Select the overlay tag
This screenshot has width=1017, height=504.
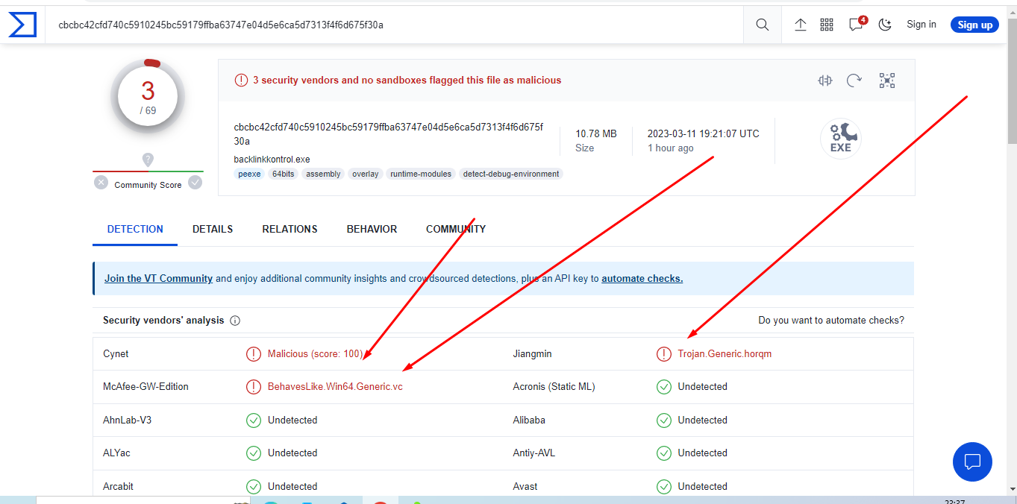click(366, 174)
